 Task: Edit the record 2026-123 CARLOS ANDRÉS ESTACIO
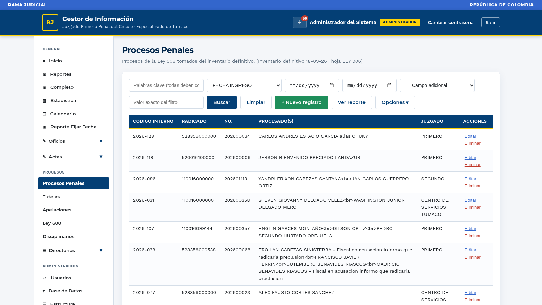[x=470, y=136]
